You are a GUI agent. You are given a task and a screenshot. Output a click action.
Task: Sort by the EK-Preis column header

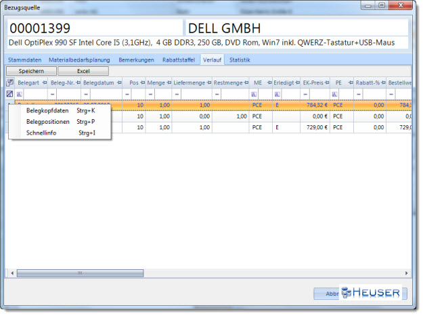click(x=313, y=83)
